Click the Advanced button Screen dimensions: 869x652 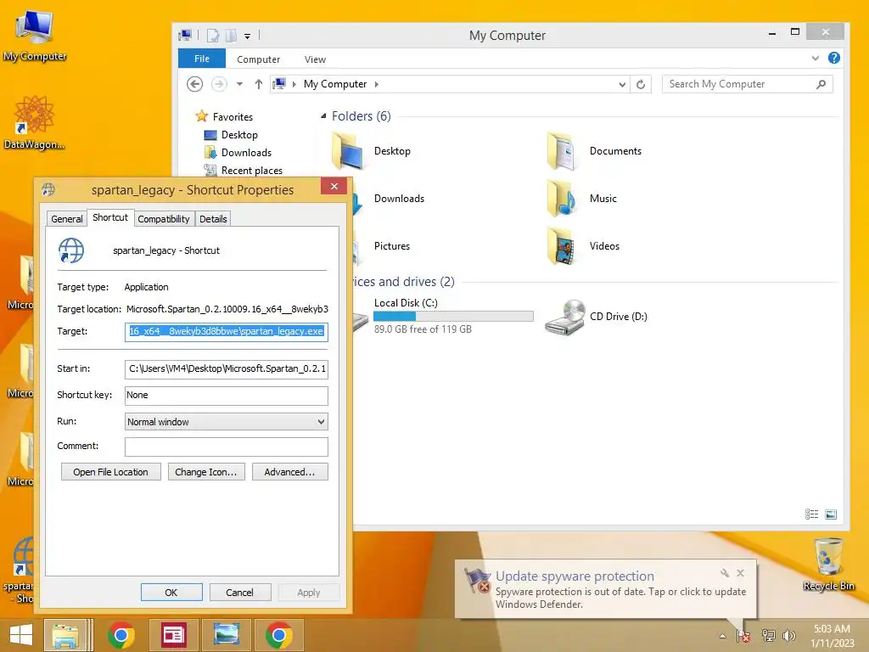tap(290, 472)
